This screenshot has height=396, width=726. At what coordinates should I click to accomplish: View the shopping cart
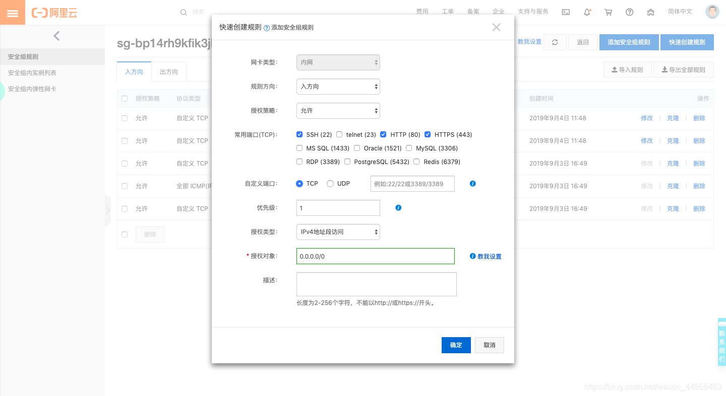608,12
